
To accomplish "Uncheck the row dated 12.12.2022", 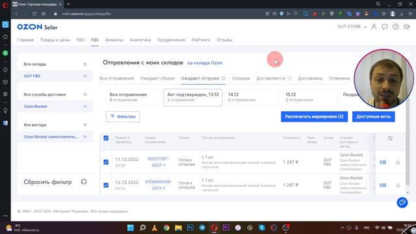I will tap(106, 185).
